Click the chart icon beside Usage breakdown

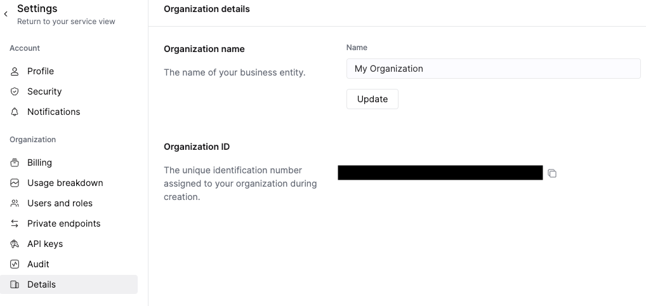(x=15, y=183)
